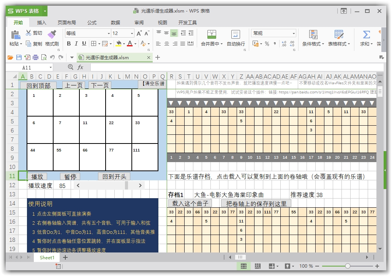392x276 pixels.
Task: Open conditional formatting (条件格式)
Action: click(313, 38)
